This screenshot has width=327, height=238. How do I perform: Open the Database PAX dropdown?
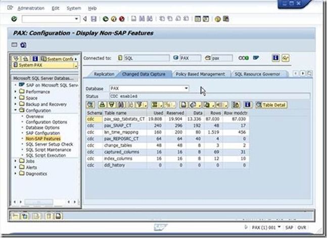(186, 89)
